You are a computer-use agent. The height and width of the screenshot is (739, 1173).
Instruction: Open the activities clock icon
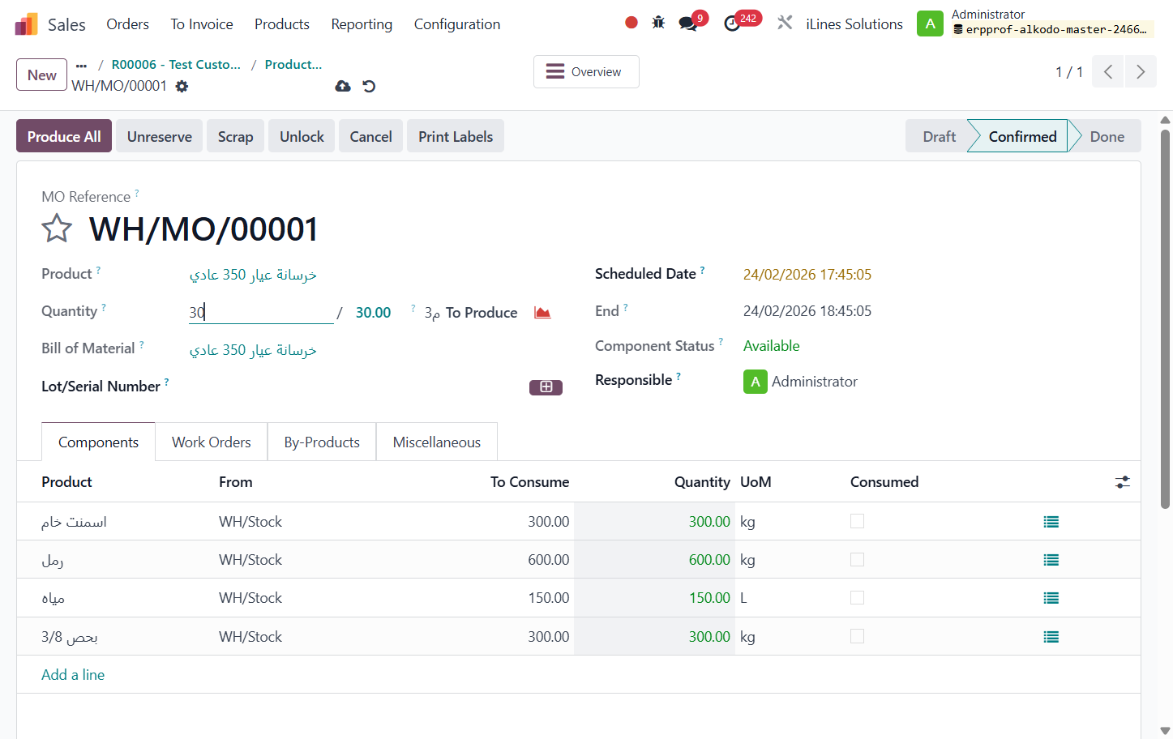click(x=732, y=23)
